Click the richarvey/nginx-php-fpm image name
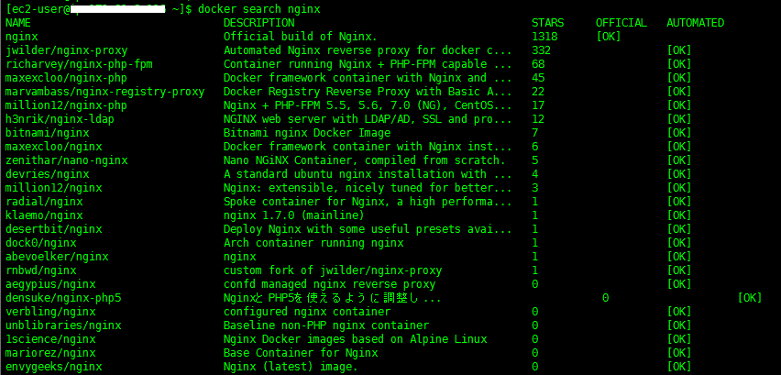Image resolution: width=781 pixels, height=375 pixels. (75, 64)
